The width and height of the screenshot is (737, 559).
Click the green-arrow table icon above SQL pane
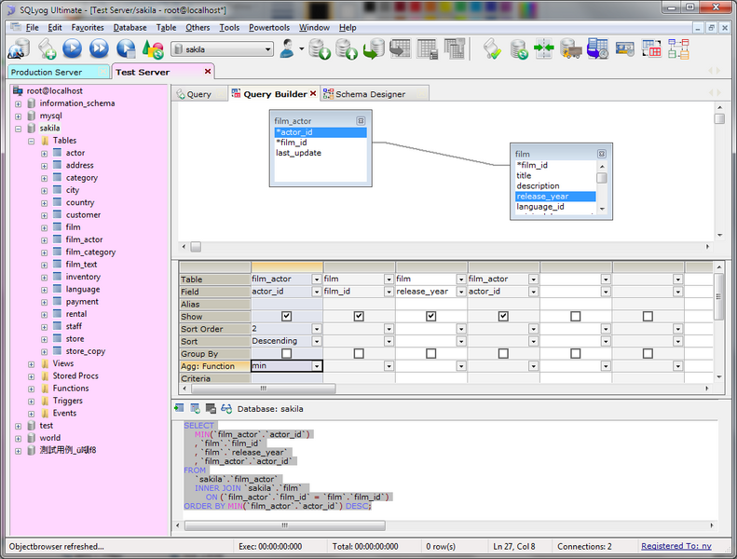179,408
